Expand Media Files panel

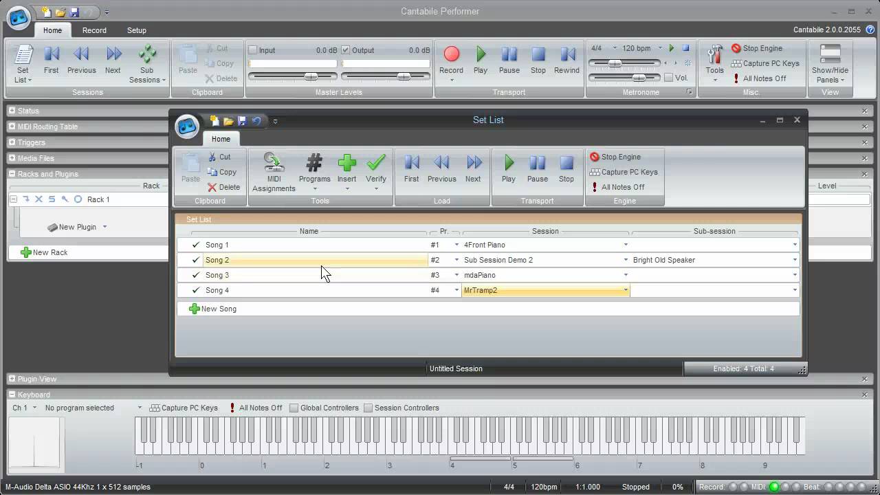(x=12, y=158)
